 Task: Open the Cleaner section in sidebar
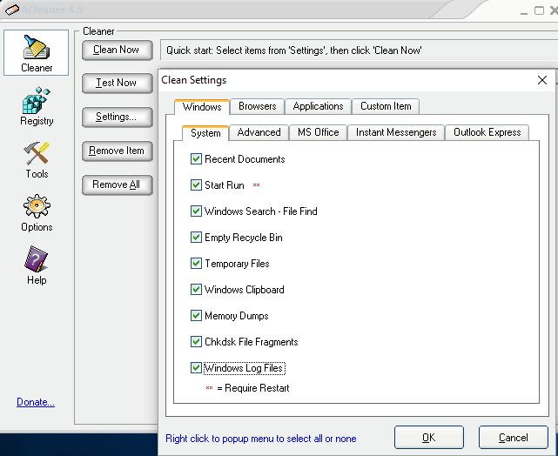[36, 52]
